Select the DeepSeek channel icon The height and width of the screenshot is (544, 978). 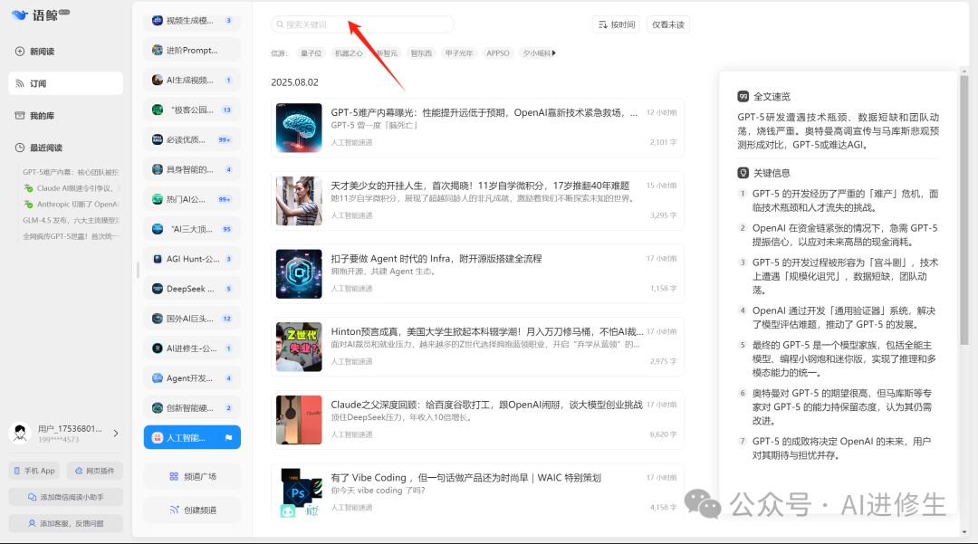pos(158,289)
